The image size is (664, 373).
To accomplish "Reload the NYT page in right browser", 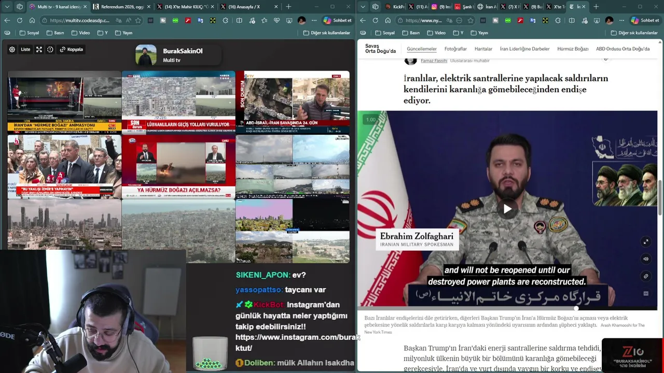I will [x=375, y=20].
